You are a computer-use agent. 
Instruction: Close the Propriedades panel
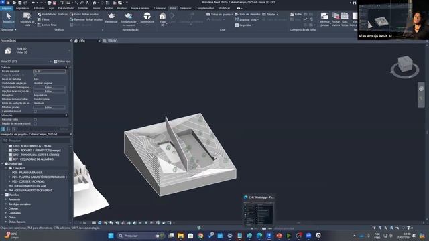70,40
